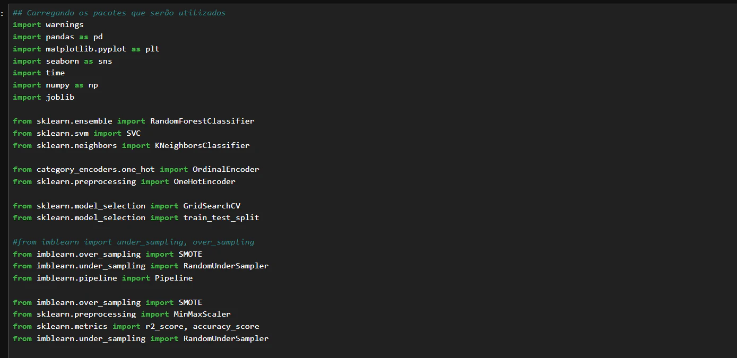The image size is (737, 358).
Task: Click the capitalized 'Pipeline' class name
Action: tap(174, 278)
